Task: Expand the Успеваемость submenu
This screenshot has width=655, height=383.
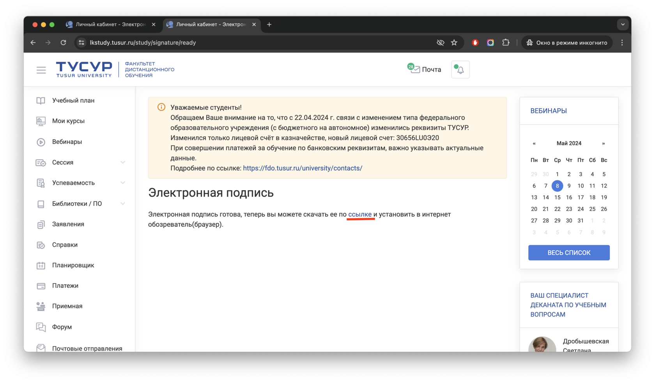Action: click(x=122, y=183)
